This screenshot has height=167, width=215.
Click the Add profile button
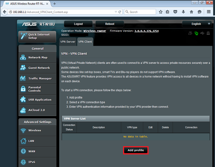pos(136,150)
